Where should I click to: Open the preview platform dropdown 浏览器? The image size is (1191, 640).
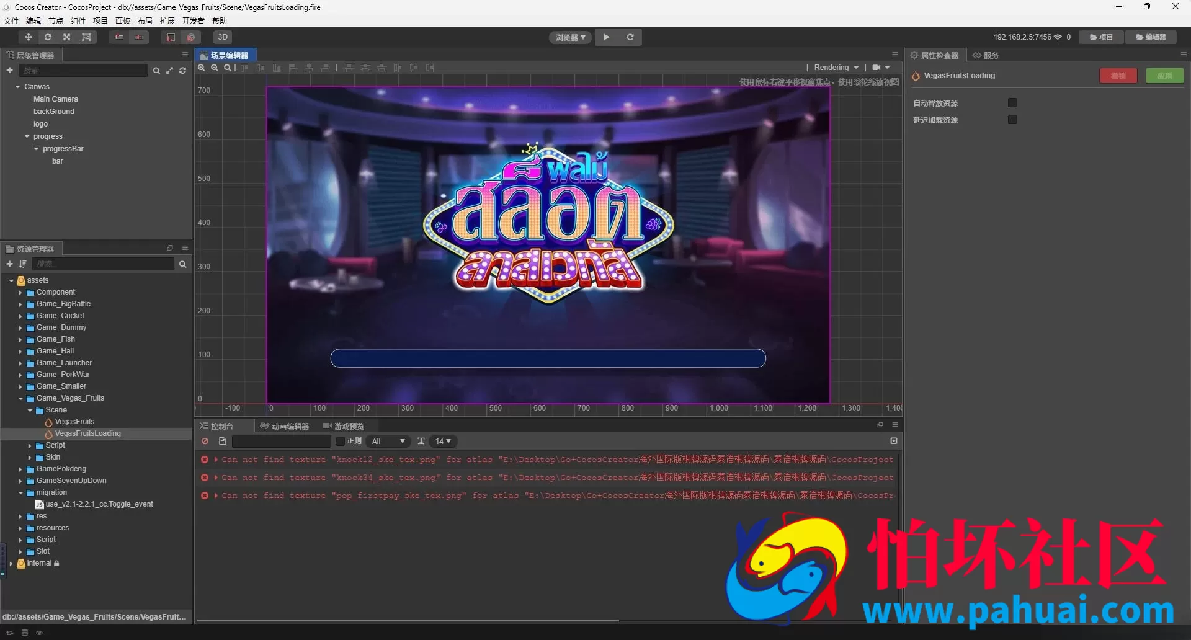point(570,38)
